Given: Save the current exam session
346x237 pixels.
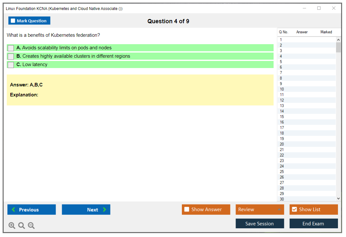Looking at the screenshot, I should [x=259, y=224].
